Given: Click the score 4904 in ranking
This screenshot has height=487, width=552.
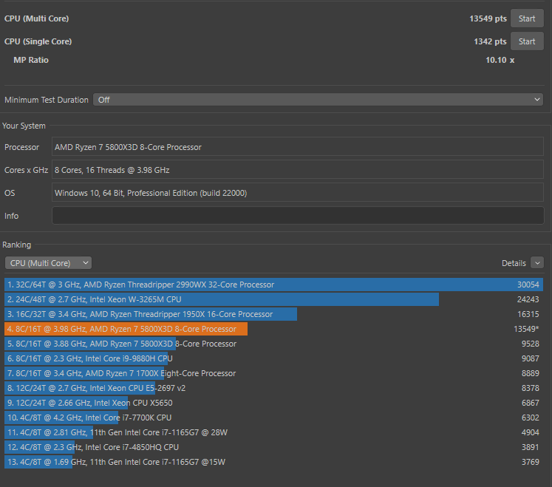Looking at the screenshot, I should click(530, 432).
